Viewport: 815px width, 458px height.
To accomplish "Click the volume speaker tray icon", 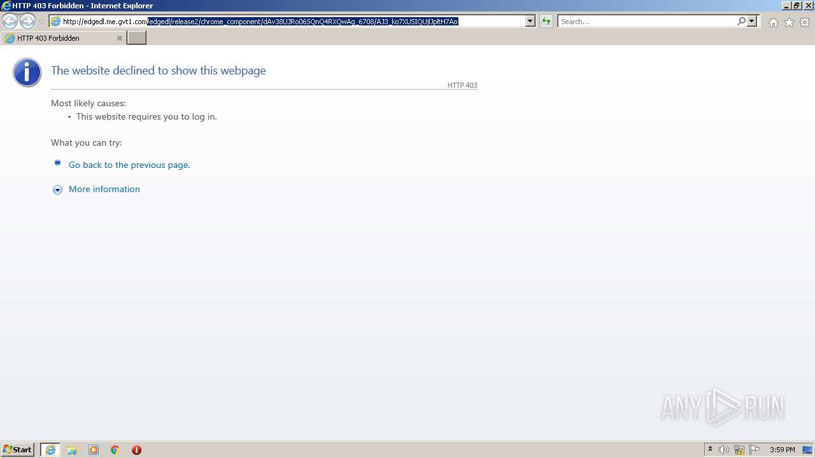I will (x=724, y=450).
